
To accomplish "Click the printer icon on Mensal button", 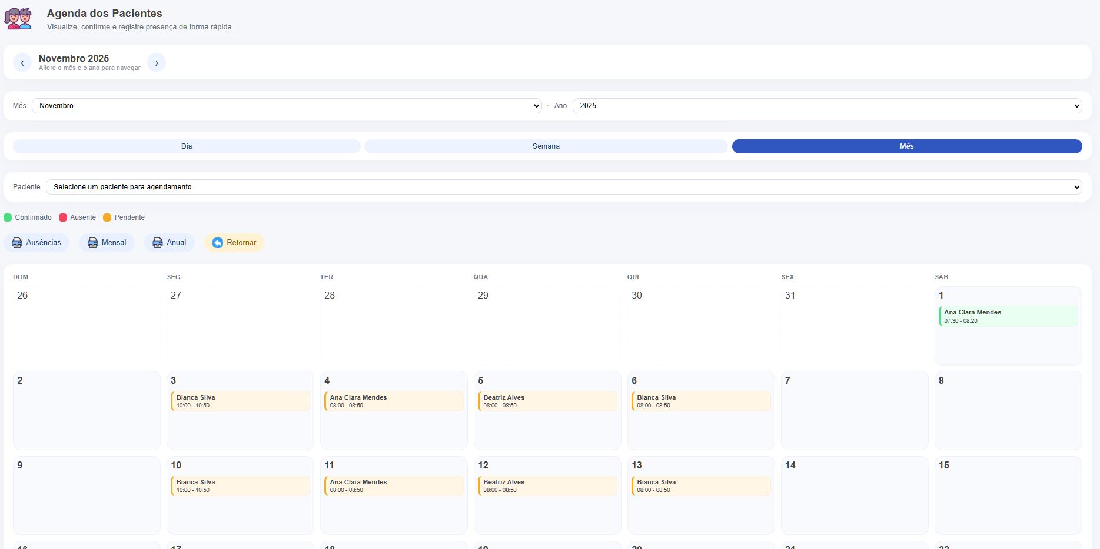I will [92, 243].
